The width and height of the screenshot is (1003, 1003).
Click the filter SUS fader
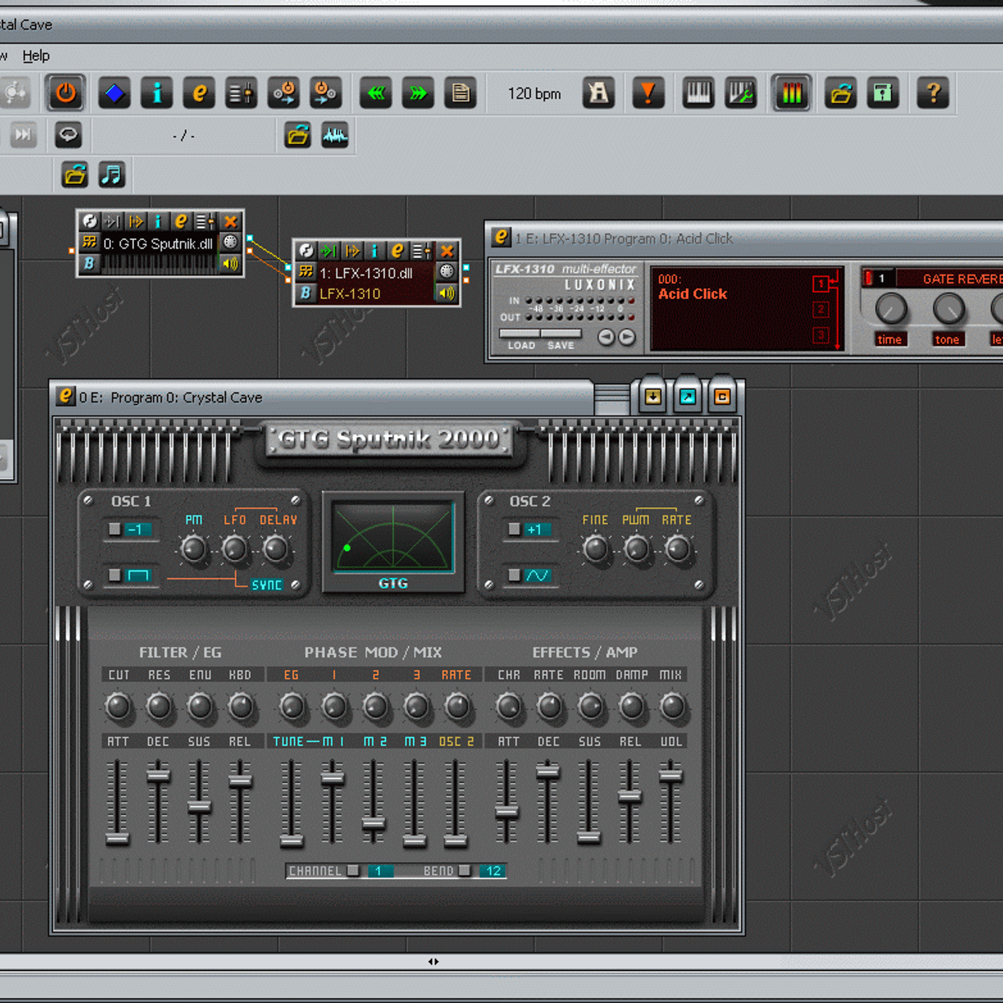pyautogui.click(x=199, y=807)
